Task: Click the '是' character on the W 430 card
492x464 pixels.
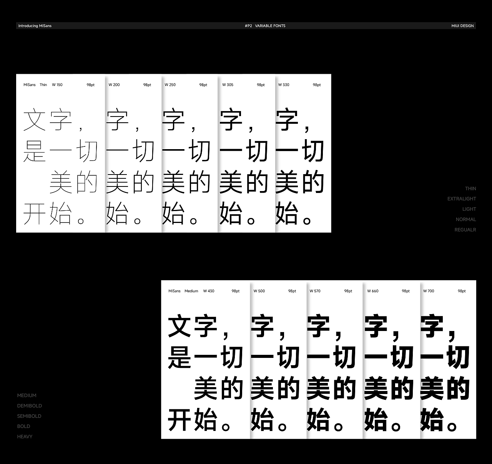Action: coord(180,358)
